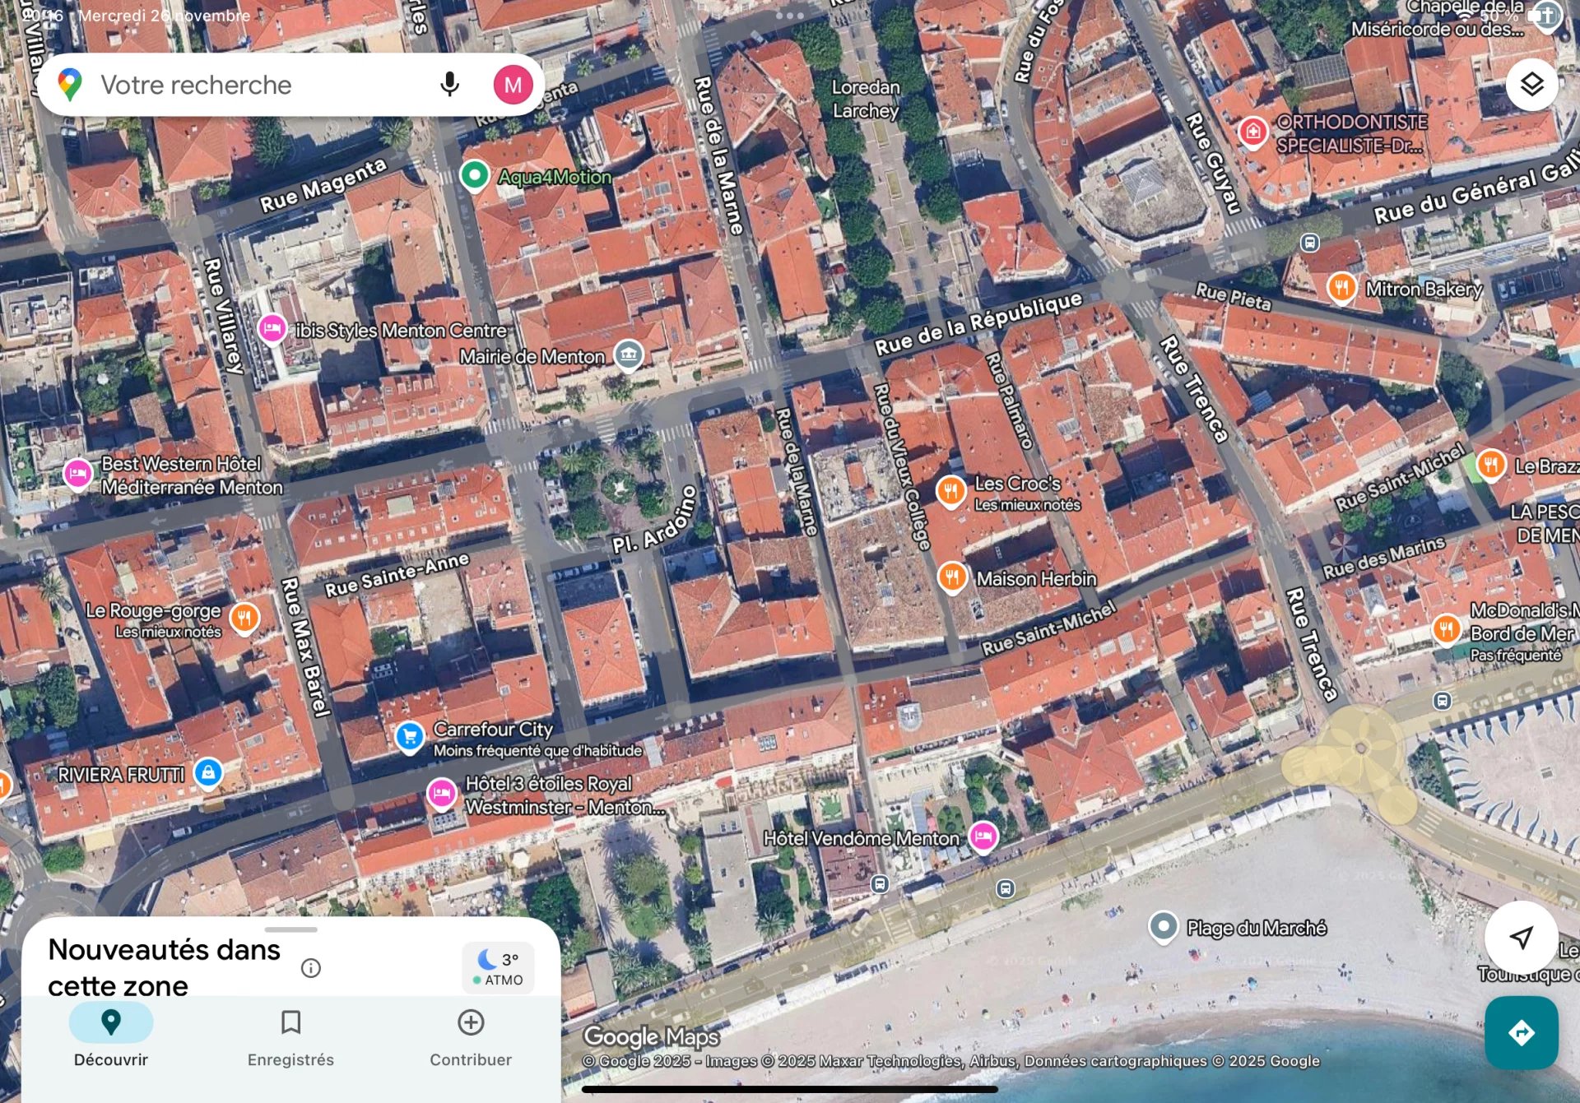
Task: Center map on my location arrow
Action: tap(1521, 937)
